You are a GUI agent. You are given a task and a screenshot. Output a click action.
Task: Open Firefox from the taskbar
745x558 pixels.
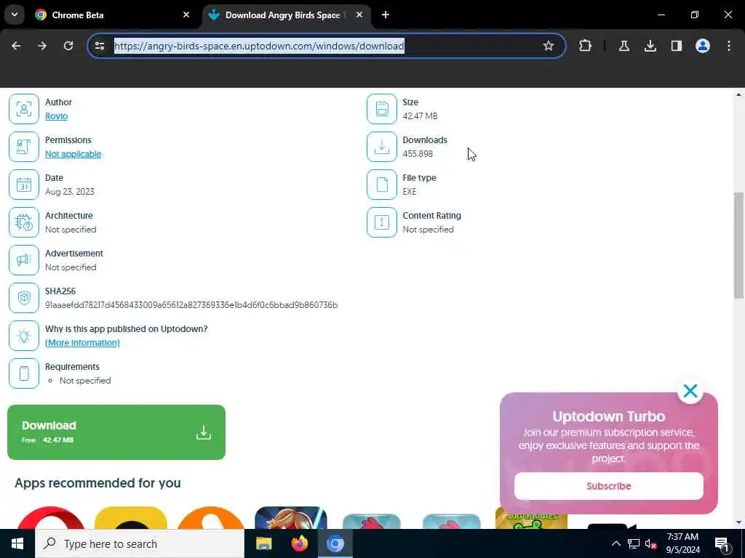[x=299, y=543]
